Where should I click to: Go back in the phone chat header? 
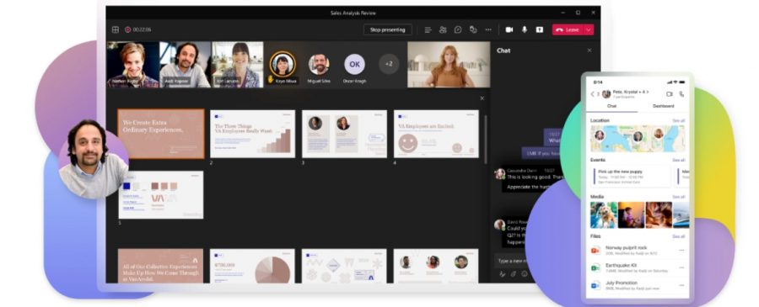coord(592,93)
